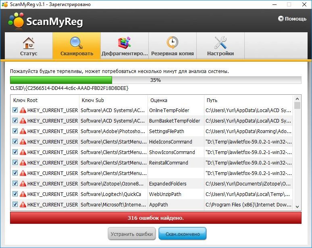
Task: Switch to Резервная копия tab
Action: point(173,46)
